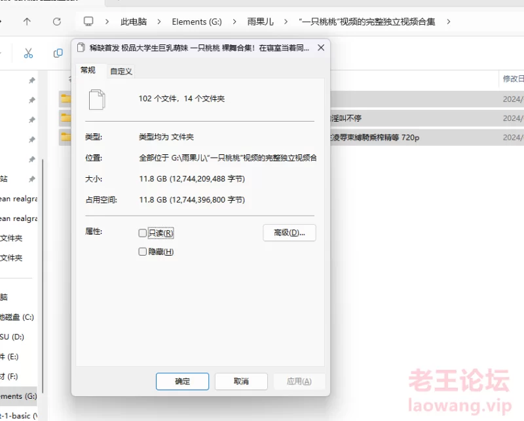Screen dimensions: 524x421
Task: Click the 修改日期 column header
Action: 513,79
